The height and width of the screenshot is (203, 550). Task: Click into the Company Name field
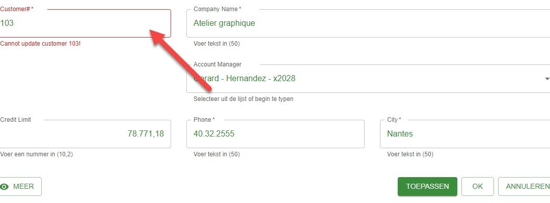click(x=368, y=23)
